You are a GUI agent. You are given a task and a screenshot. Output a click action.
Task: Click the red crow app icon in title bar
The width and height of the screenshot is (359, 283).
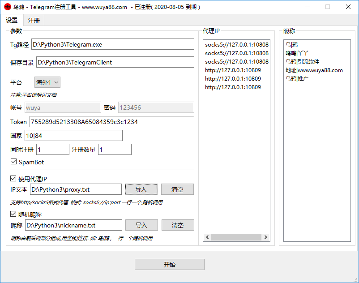coord(8,7)
